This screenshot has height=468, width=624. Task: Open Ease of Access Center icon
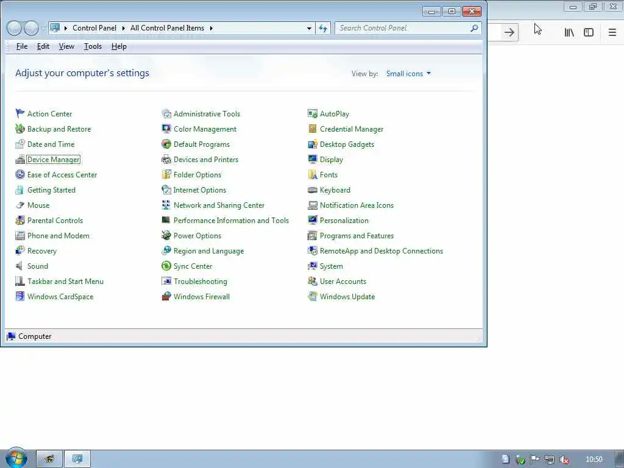coord(20,174)
